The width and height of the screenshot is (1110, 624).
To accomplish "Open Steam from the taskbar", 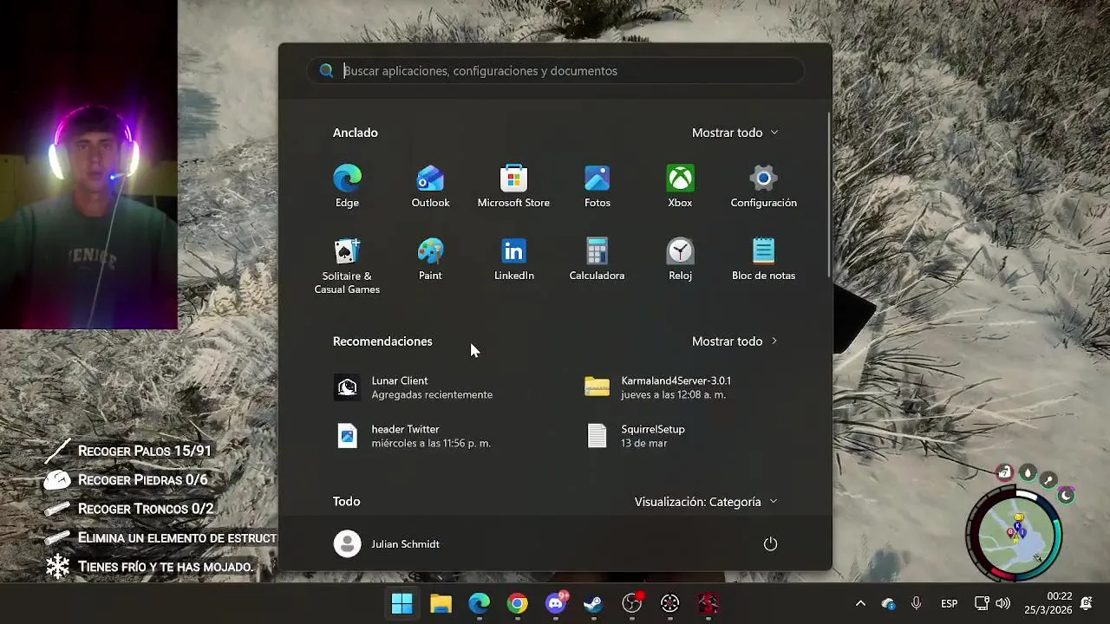I will pos(593,603).
